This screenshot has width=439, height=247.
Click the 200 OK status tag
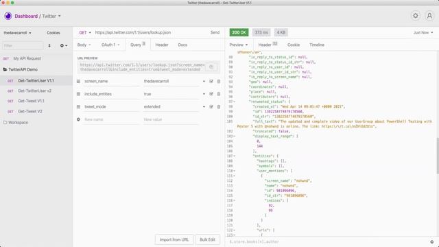(239, 32)
